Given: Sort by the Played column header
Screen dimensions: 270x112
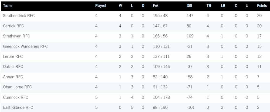Looking at the screenshot, I should 100,6.
